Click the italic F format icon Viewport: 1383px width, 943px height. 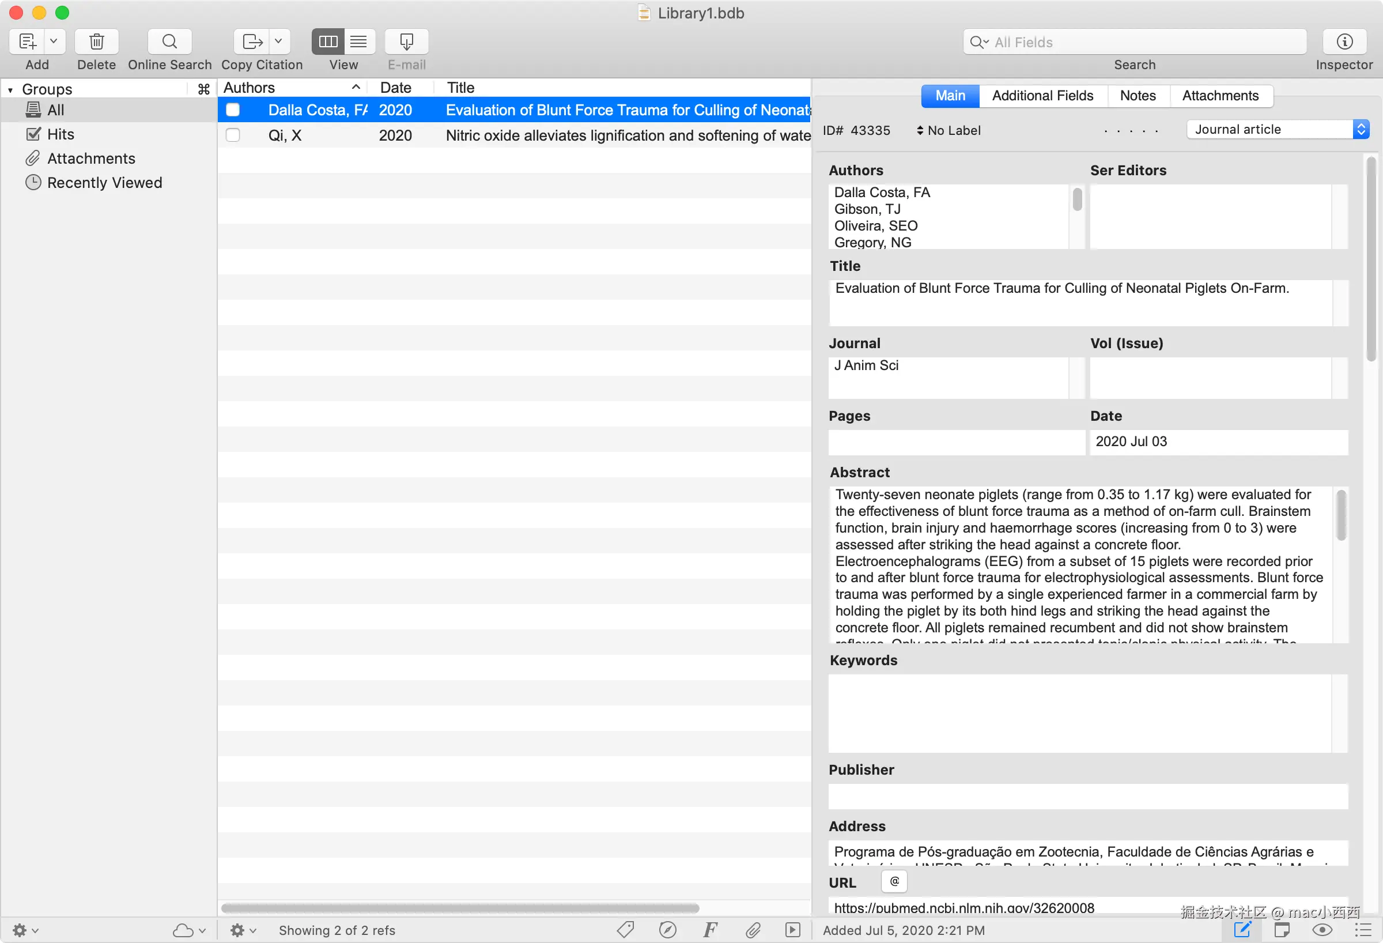click(710, 930)
